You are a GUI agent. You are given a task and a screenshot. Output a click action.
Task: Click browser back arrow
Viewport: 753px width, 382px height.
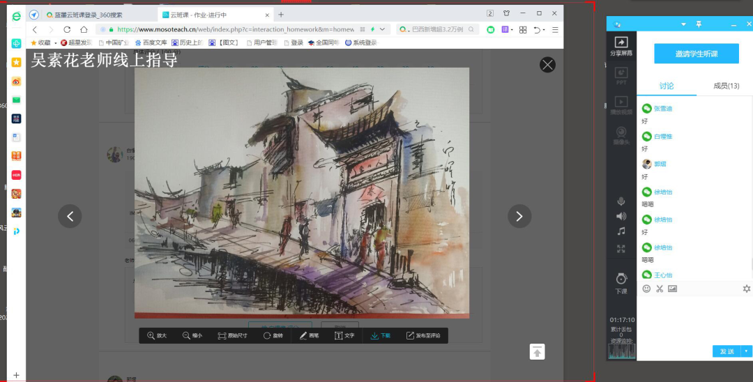pyautogui.click(x=35, y=29)
